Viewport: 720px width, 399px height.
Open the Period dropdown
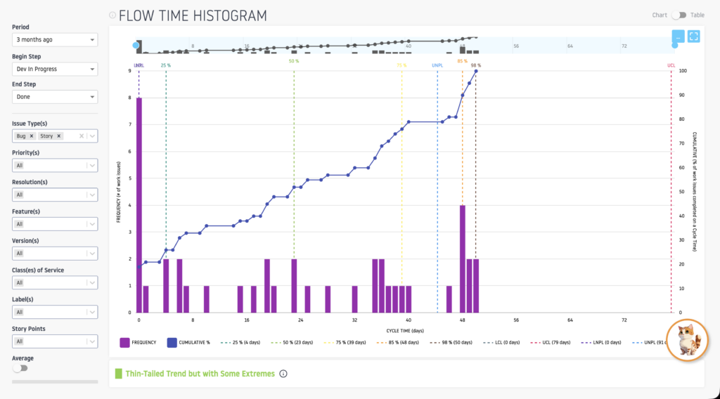coord(55,40)
